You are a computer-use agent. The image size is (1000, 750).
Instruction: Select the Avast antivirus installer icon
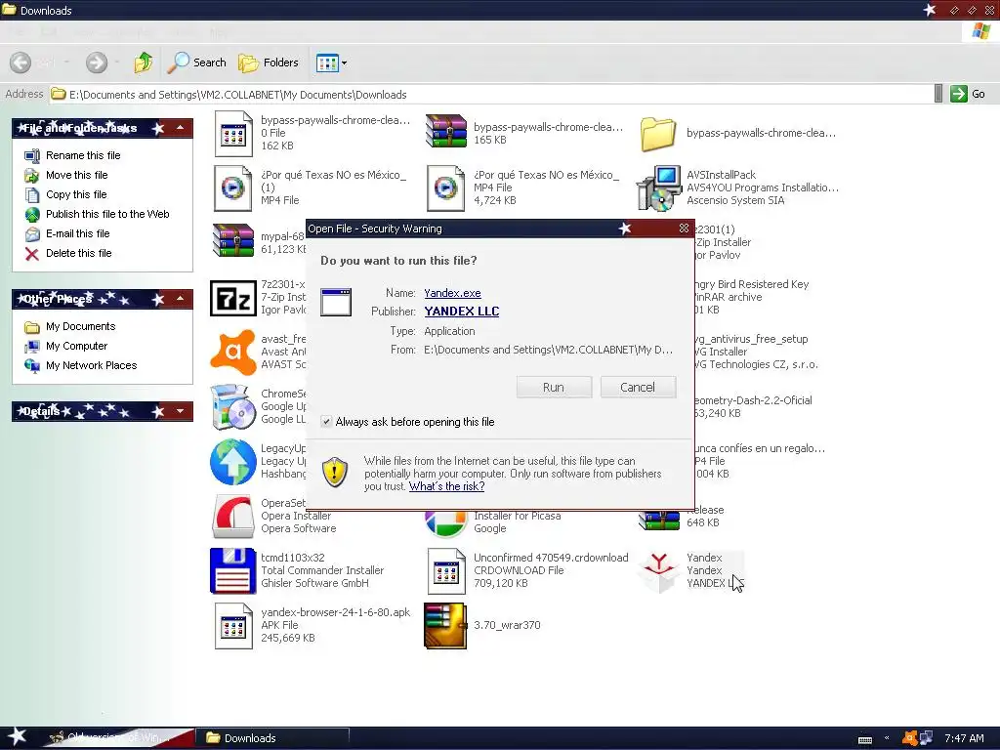point(232,352)
